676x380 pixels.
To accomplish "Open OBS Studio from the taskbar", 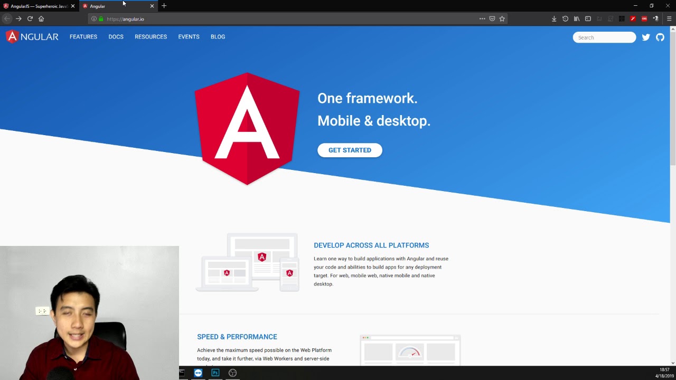I will click(x=232, y=373).
